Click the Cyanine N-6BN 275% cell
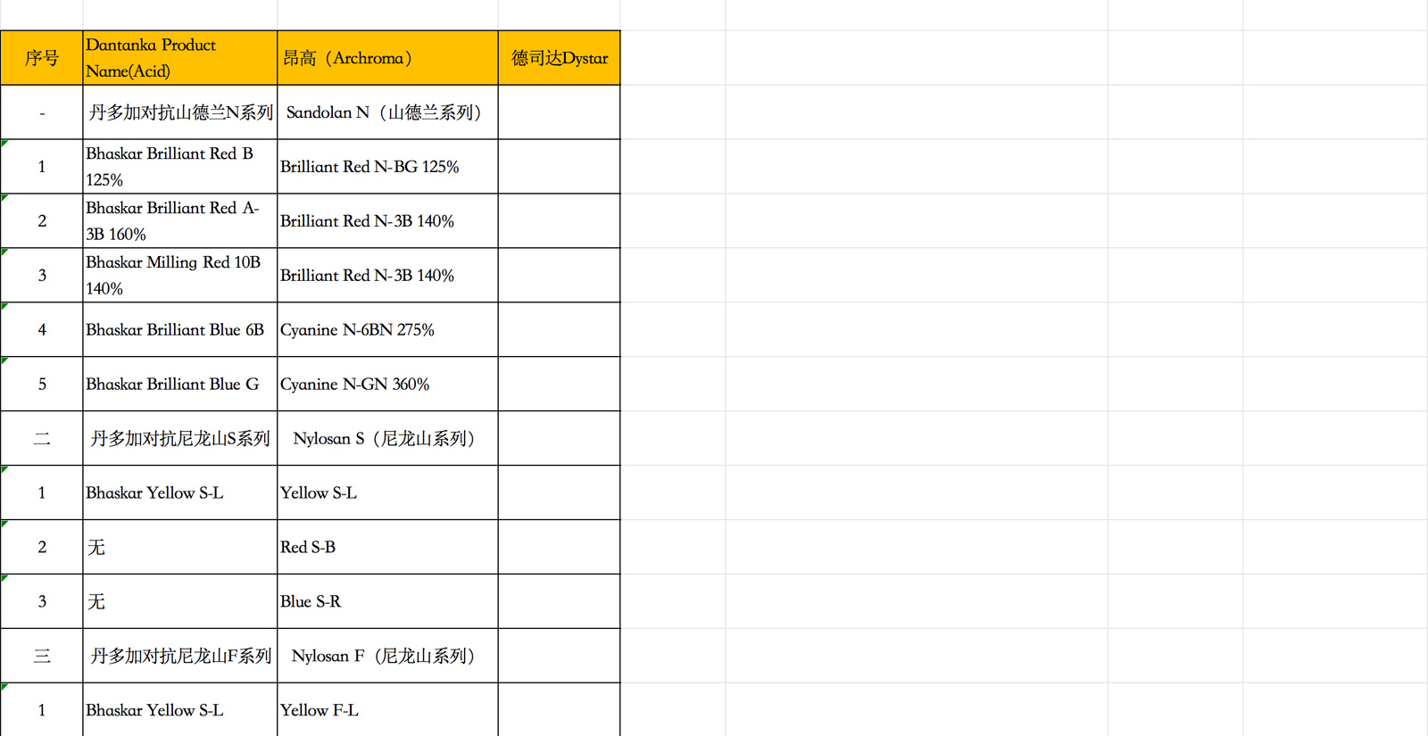The height and width of the screenshot is (736, 1428). 387,330
